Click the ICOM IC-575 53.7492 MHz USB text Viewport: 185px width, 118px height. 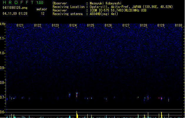(118, 10)
